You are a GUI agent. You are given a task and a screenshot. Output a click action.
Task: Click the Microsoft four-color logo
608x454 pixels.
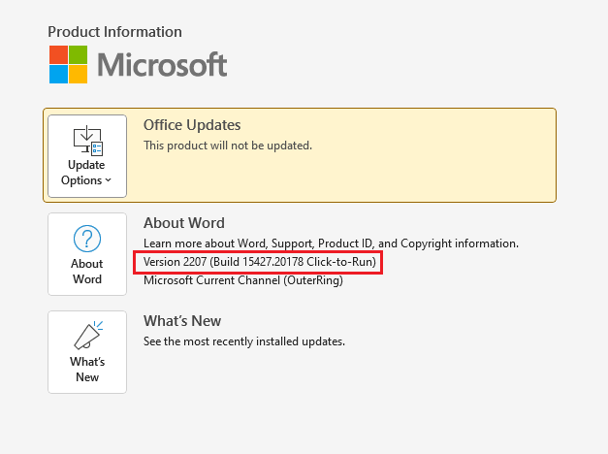click(x=68, y=64)
